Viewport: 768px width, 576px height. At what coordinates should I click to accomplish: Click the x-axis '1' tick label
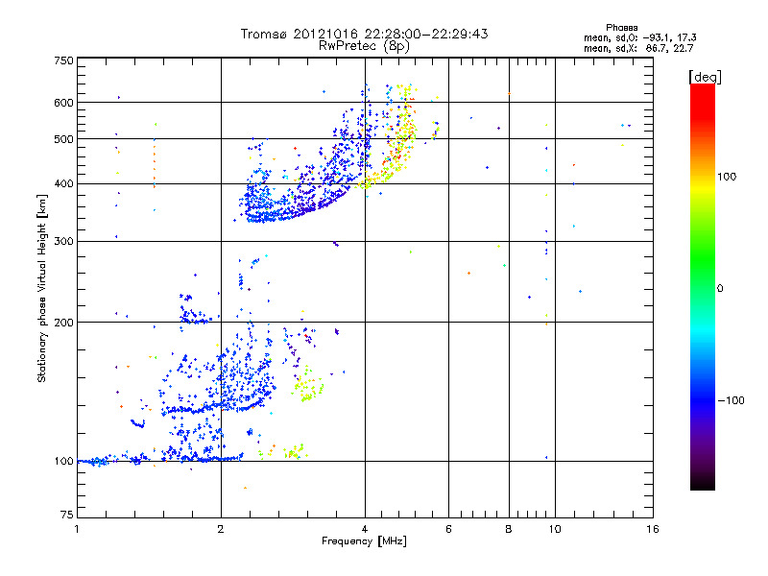[x=77, y=529]
